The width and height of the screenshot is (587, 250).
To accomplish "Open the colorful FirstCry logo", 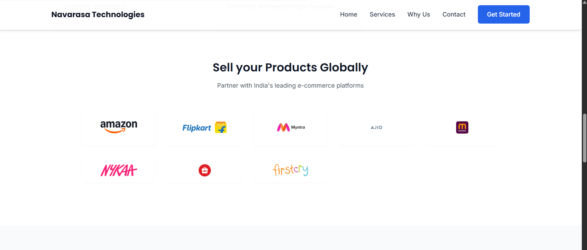I will point(291,170).
